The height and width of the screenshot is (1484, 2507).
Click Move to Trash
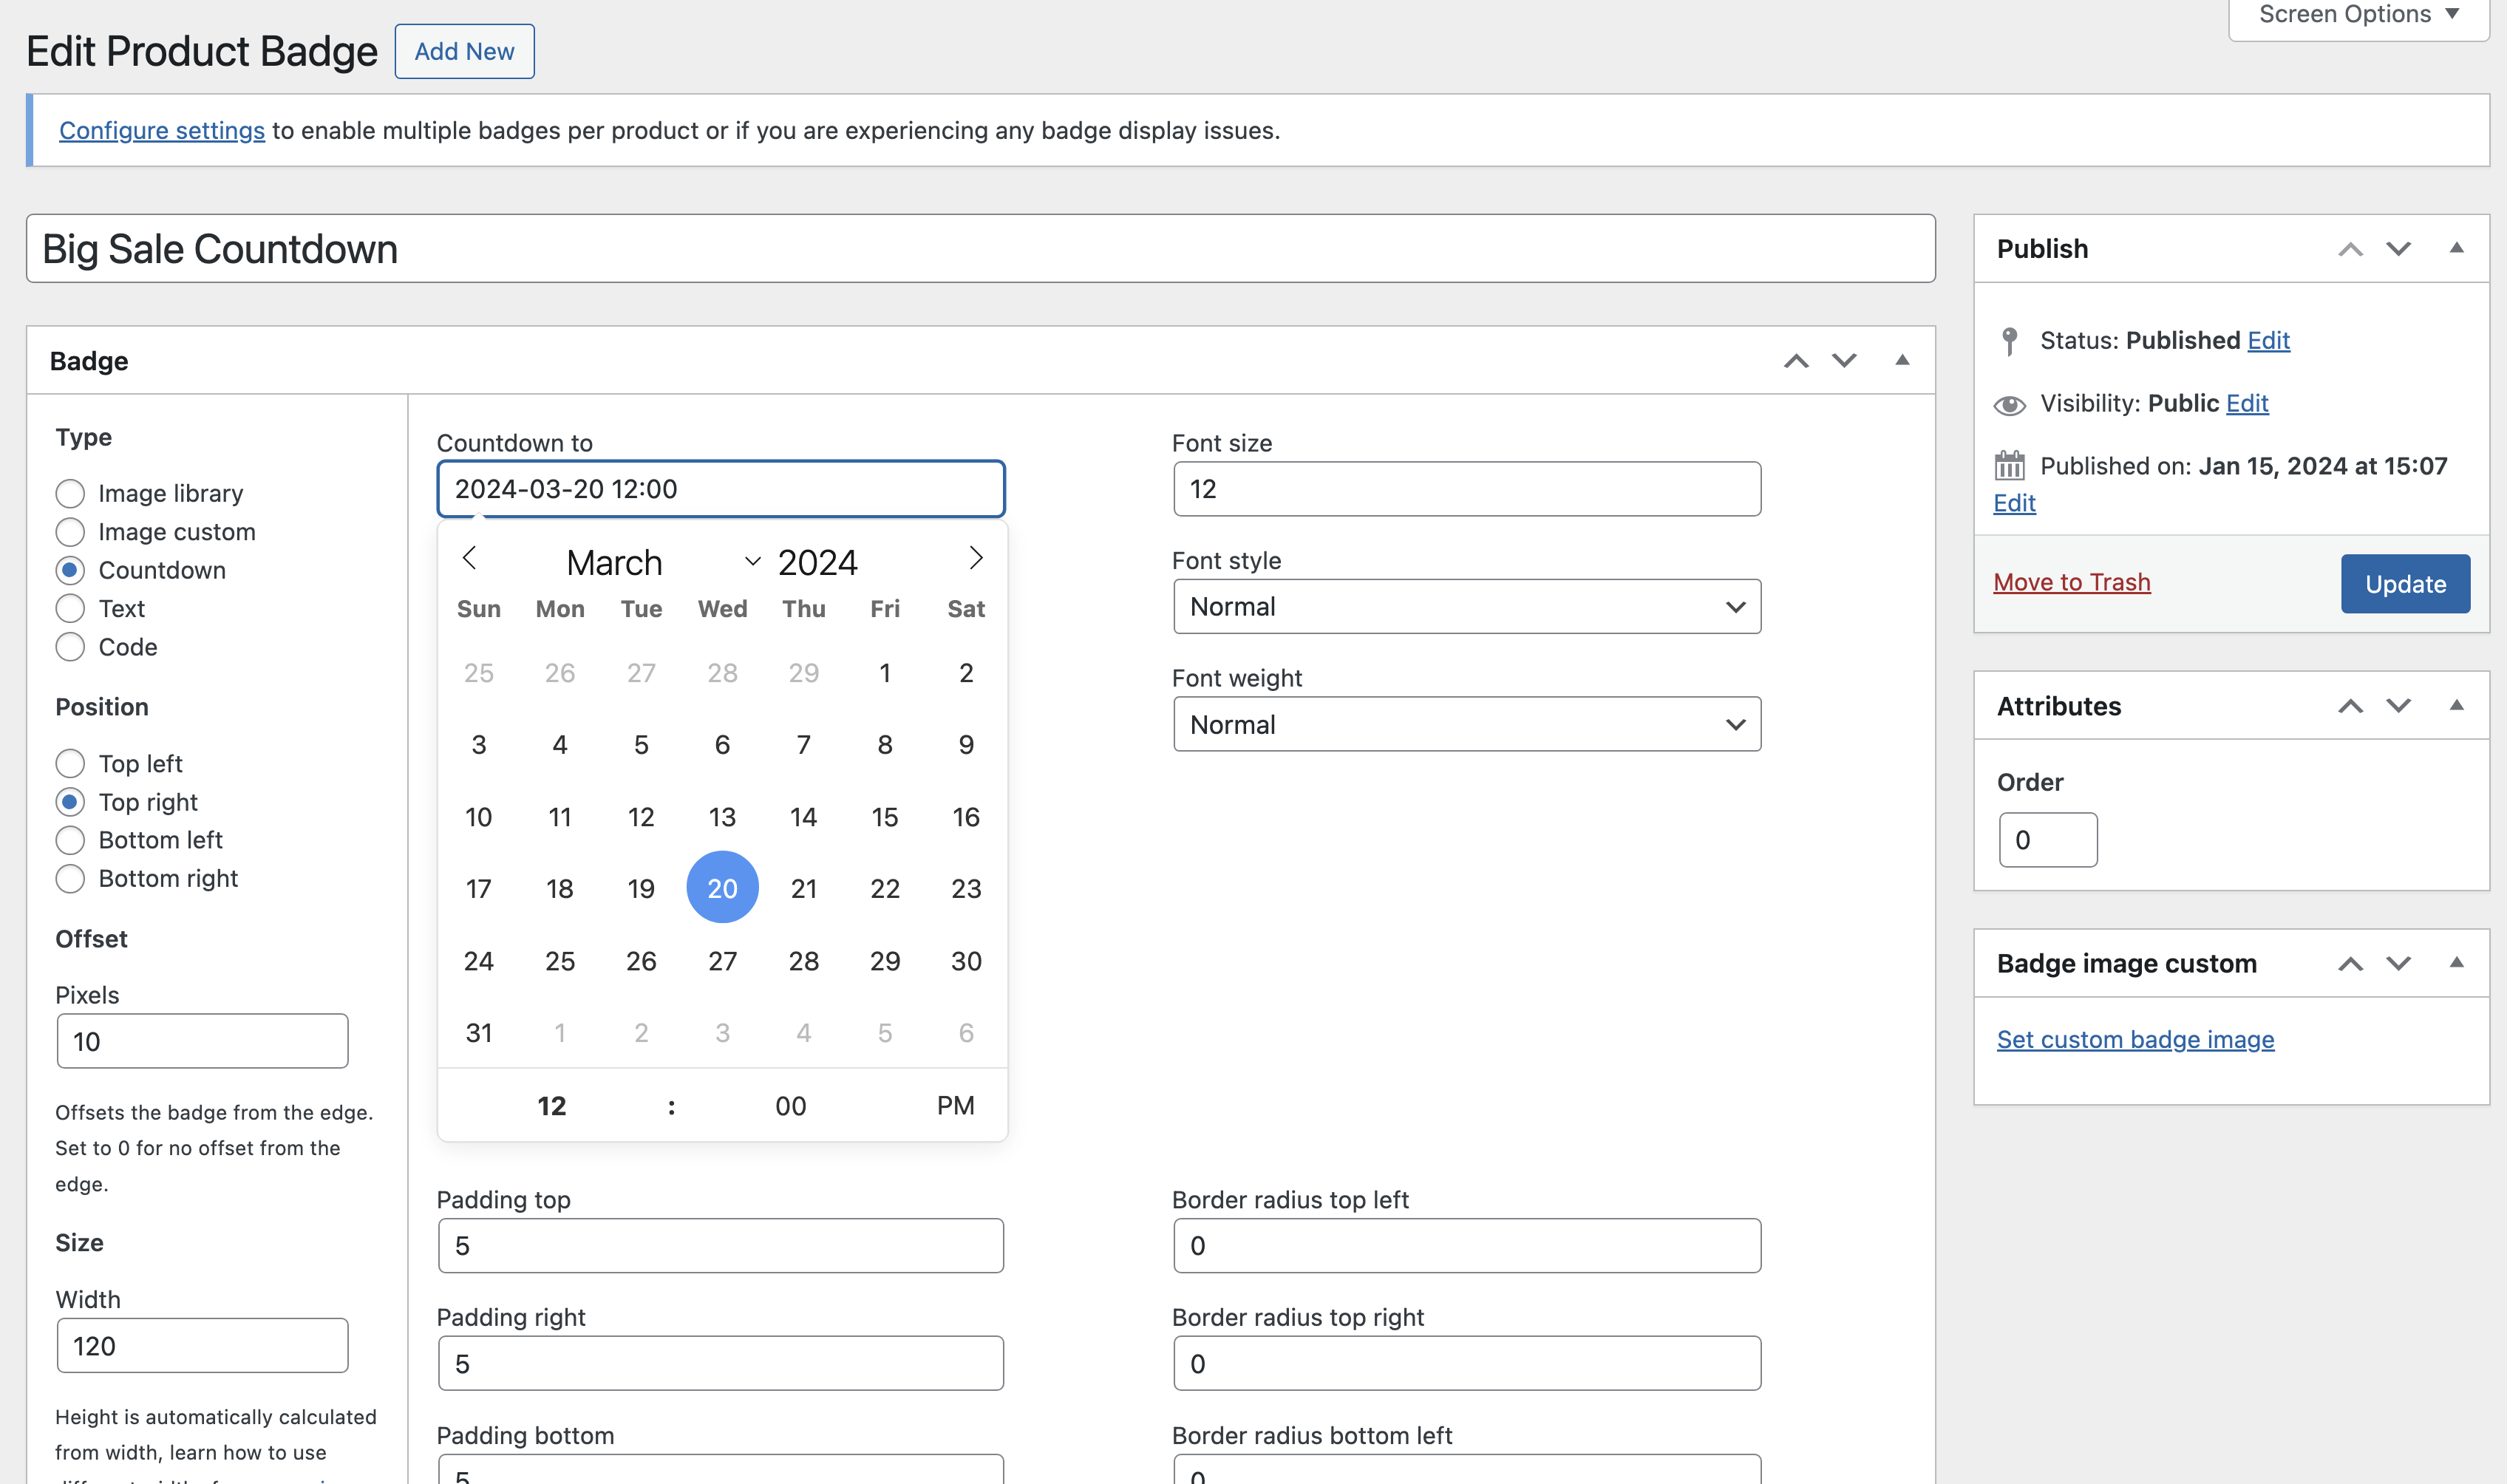click(x=2072, y=581)
